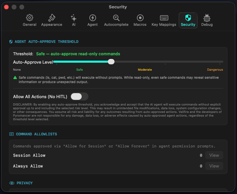View the Session Allow command list

click(214, 155)
